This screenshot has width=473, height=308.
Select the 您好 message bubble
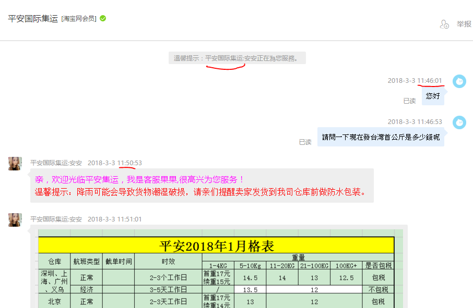(x=433, y=96)
